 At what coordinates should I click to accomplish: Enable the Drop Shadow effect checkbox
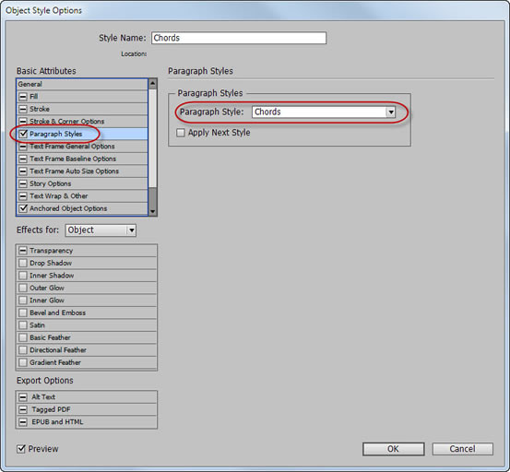23,263
